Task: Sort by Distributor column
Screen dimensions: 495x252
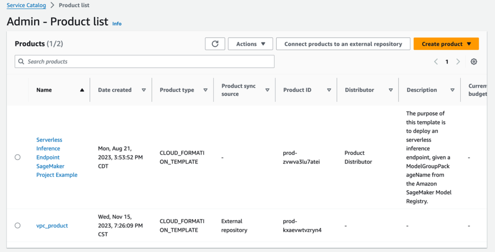Action: pyautogui.click(x=391, y=90)
